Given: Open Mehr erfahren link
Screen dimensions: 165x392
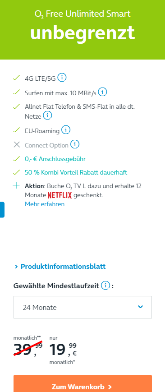Looking at the screenshot, I should (45, 204).
